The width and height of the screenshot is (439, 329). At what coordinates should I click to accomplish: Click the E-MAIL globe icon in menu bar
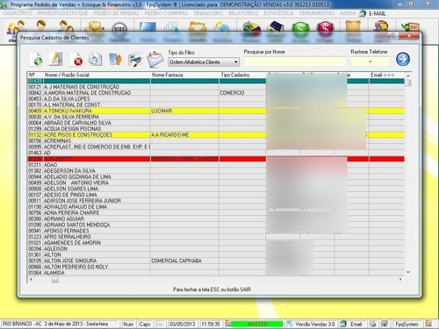(363, 13)
